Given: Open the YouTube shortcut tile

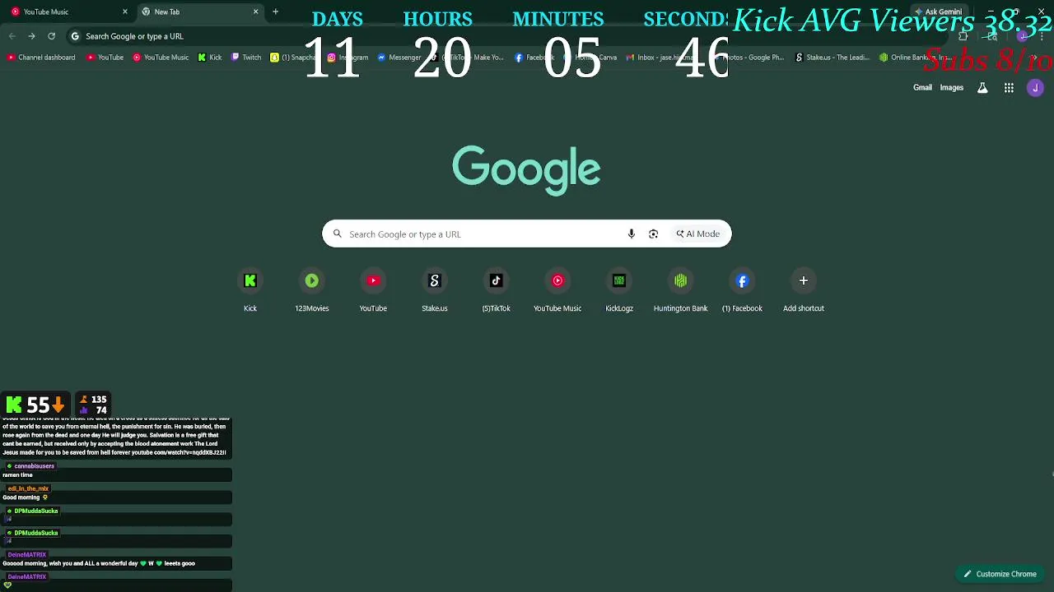Looking at the screenshot, I should point(373,291).
